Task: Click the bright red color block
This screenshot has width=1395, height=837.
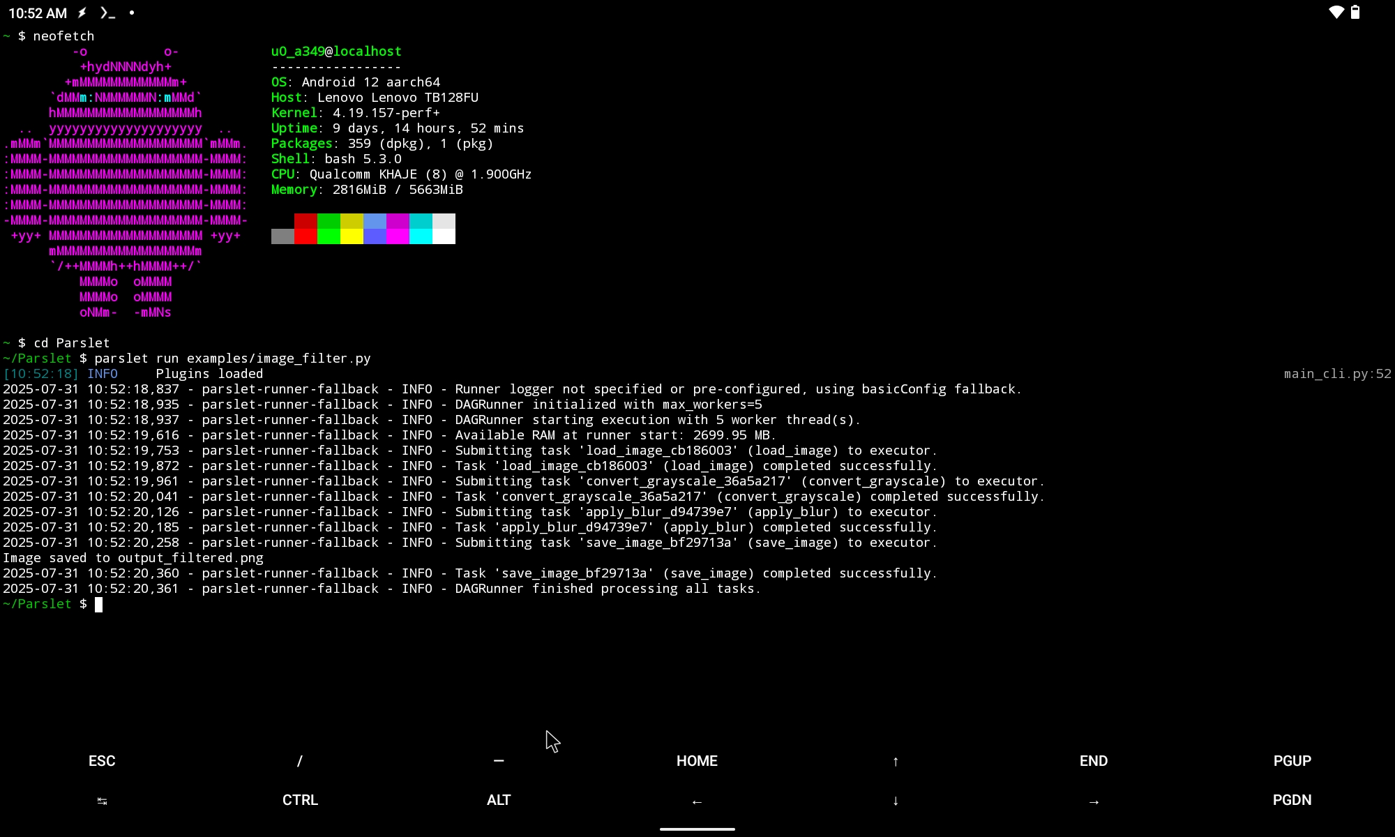Action: [x=306, y=236]
